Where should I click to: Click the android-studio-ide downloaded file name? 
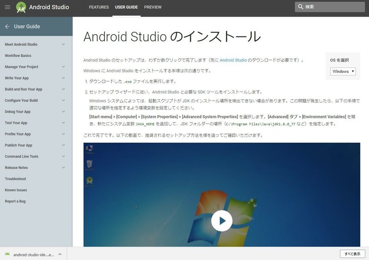33,255
